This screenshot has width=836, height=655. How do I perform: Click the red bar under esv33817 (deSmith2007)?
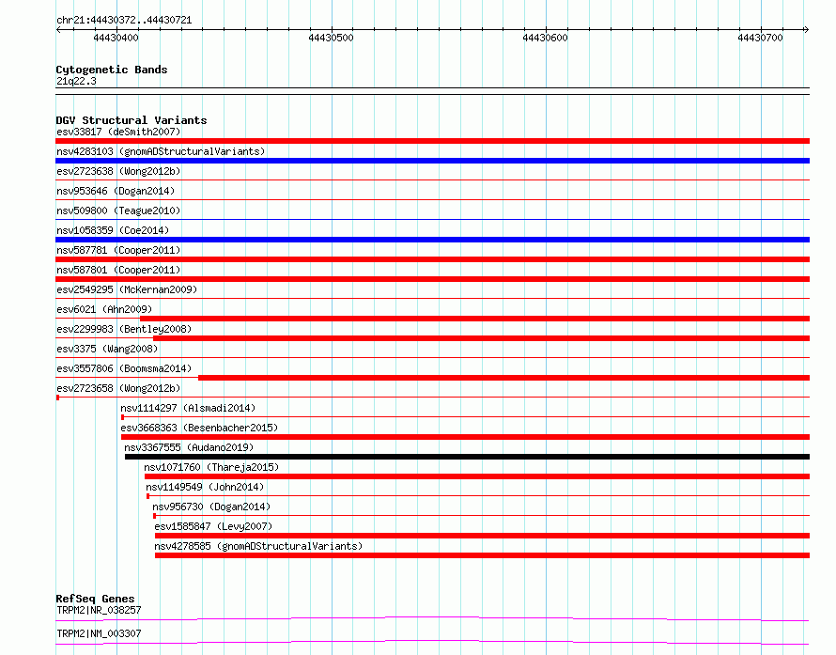(432, 141)
